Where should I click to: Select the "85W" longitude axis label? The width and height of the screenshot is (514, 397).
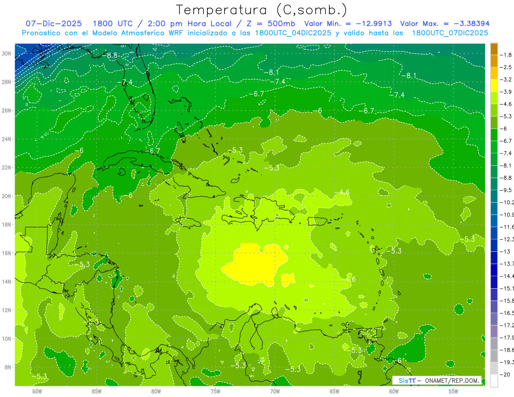pos(96,391)
